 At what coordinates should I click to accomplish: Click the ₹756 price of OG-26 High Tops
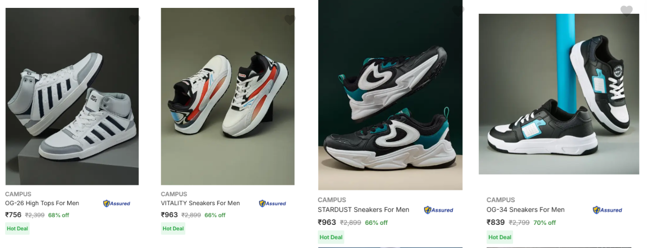13,215
